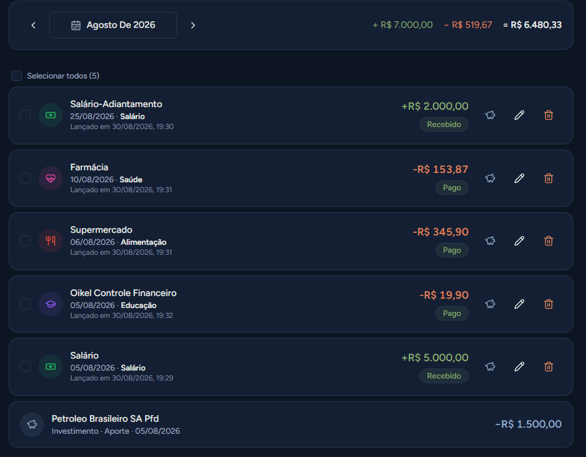The image size is (586, 457).
Task: Check the Oikel Controle Financeiro checkbox
Action: click(x=25, y=304)
